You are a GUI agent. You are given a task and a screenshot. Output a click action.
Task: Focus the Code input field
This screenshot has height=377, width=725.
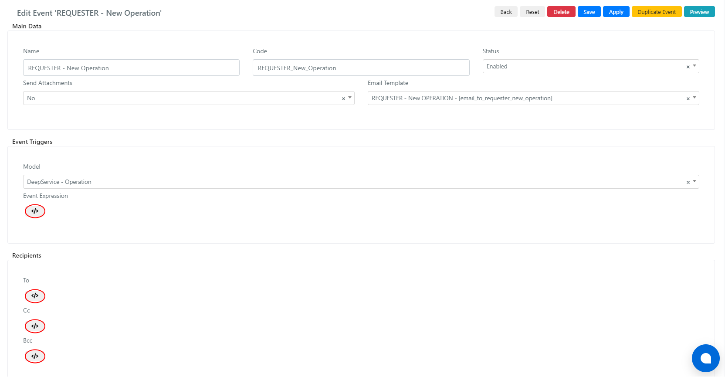(361, 68)
